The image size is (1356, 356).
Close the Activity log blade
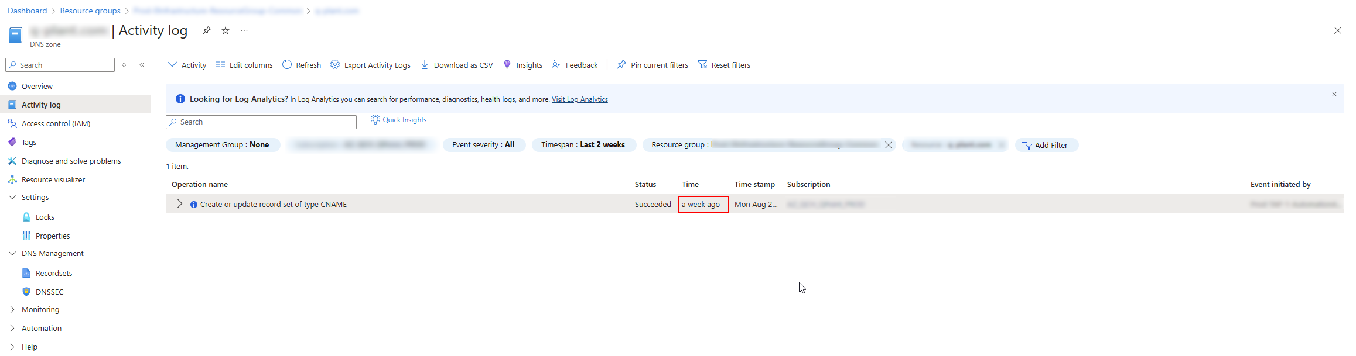coord(1337,30)
